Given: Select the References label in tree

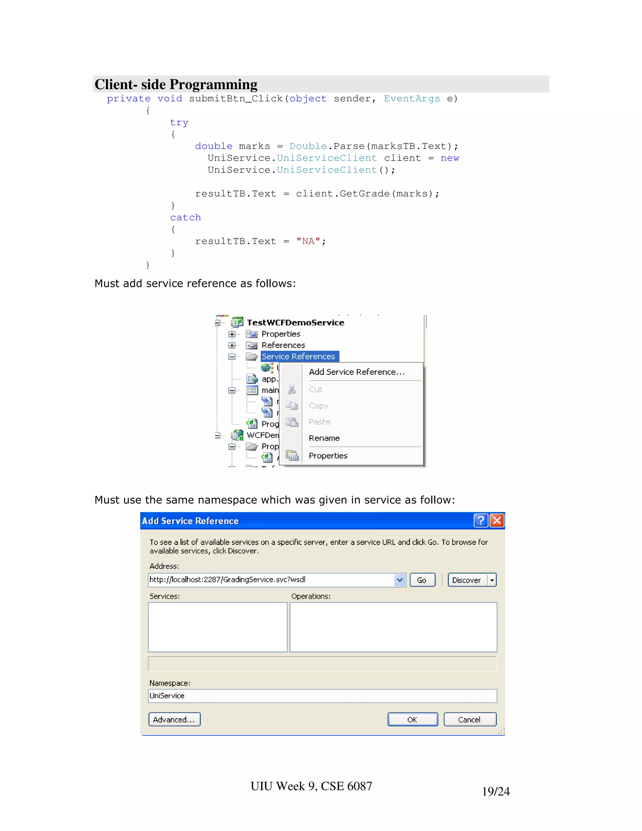Looking at the screenshot, I should [x=283, y=345].
